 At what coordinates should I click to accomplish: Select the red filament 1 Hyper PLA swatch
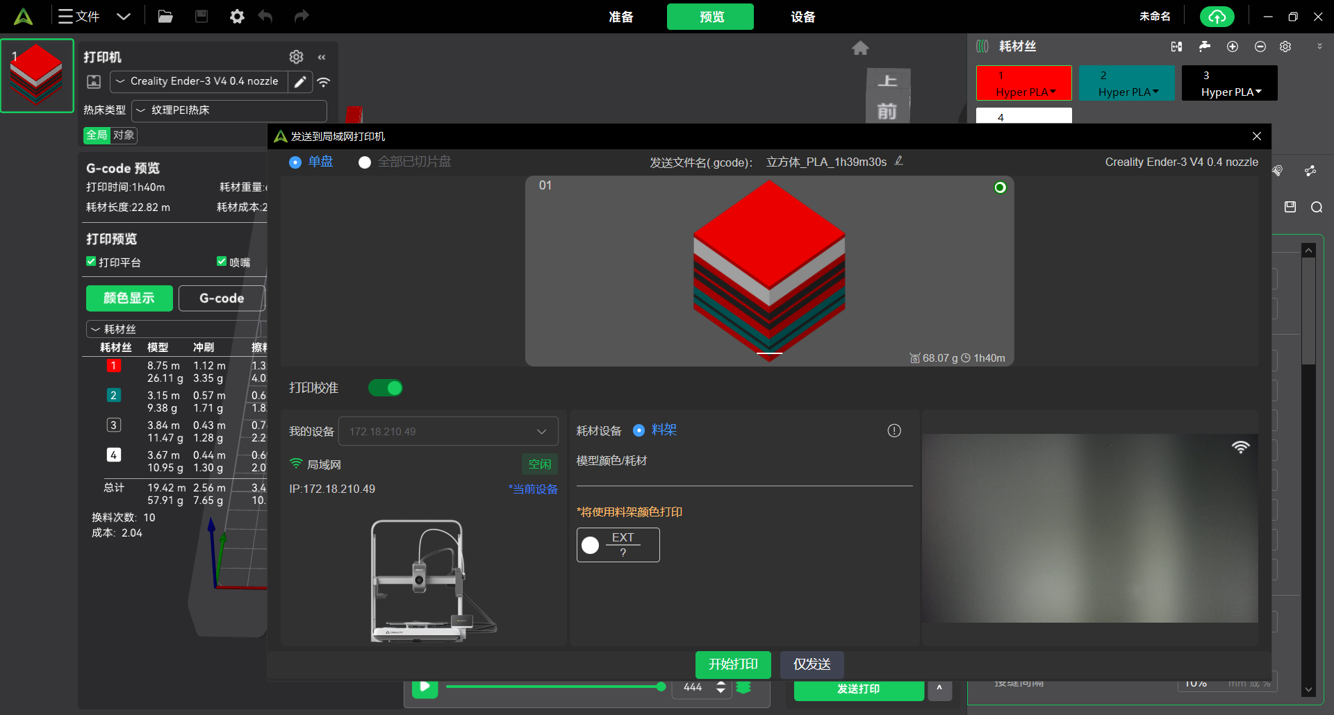click(1023, 83)
